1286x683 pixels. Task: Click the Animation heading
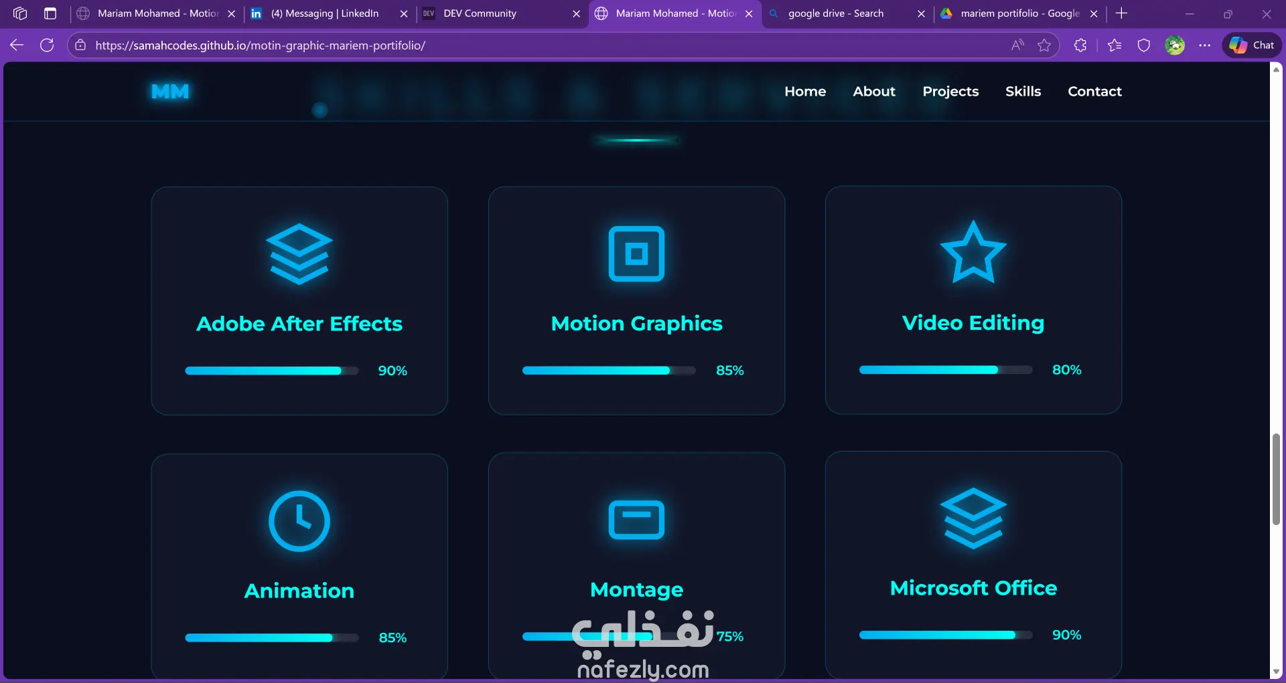[299, 591]
